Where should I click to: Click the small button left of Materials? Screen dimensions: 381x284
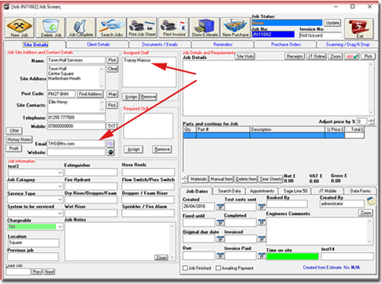point(185,179)
